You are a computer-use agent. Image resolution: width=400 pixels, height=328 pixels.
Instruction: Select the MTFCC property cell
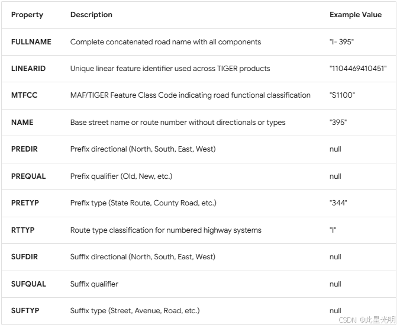point(24,95)
